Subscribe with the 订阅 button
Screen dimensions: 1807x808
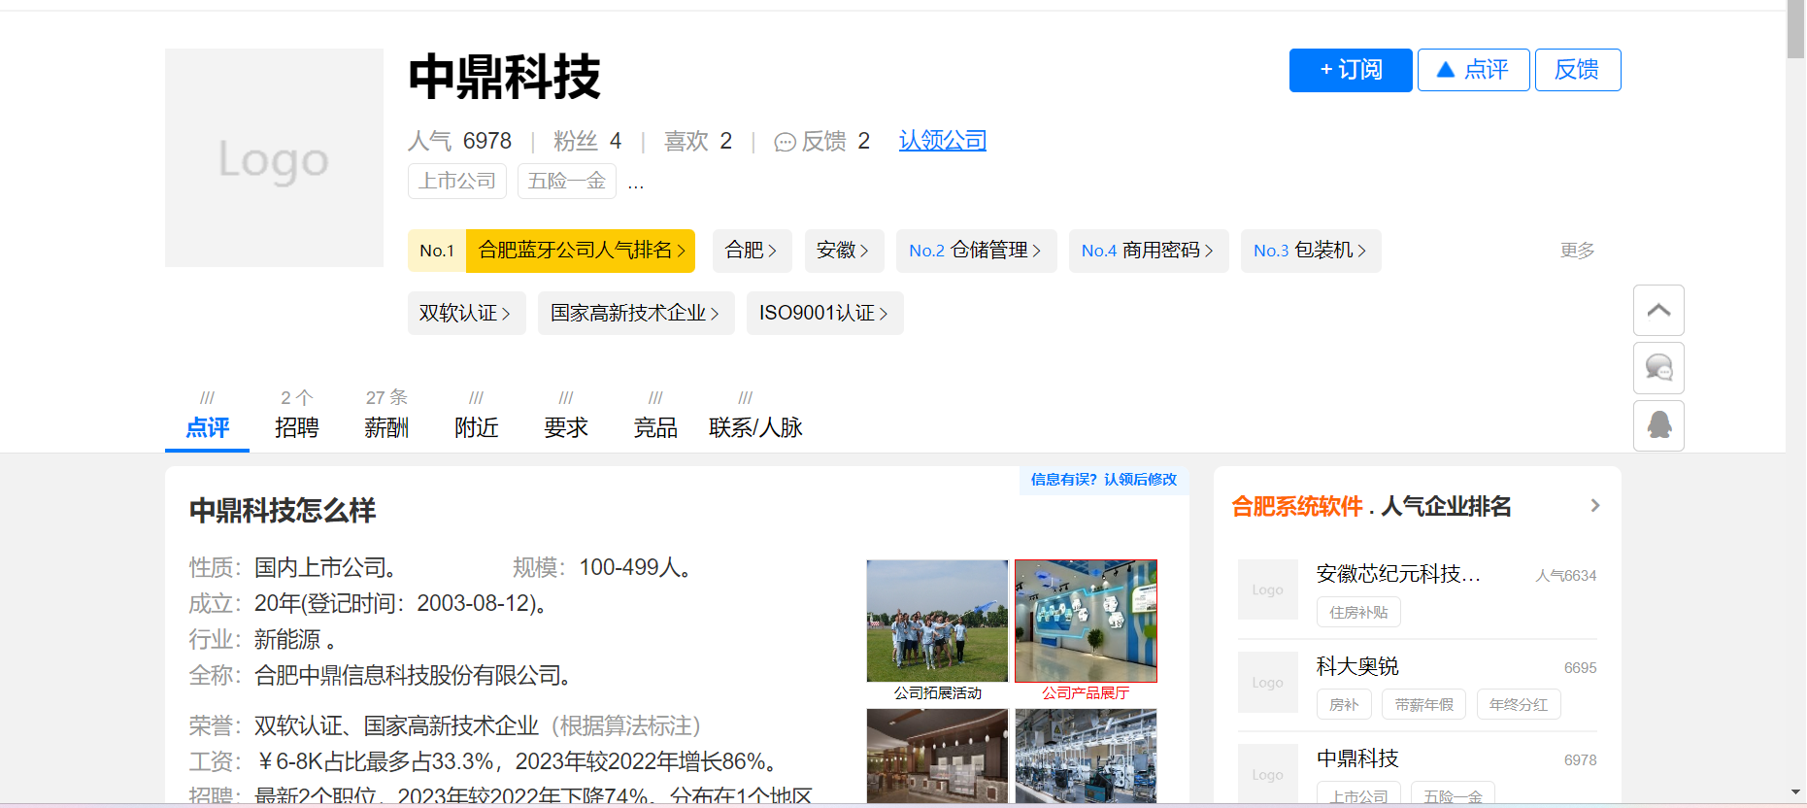click(1351, 70)
